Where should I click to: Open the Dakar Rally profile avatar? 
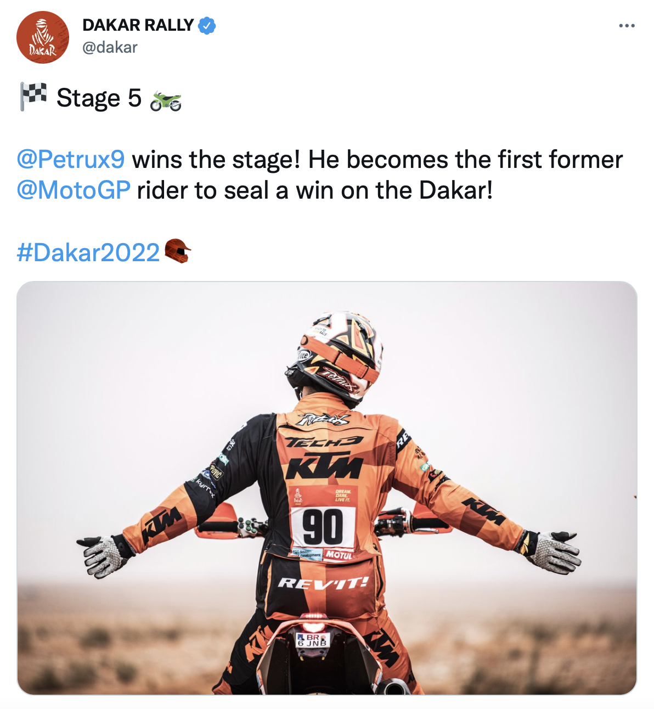(43, 37)
